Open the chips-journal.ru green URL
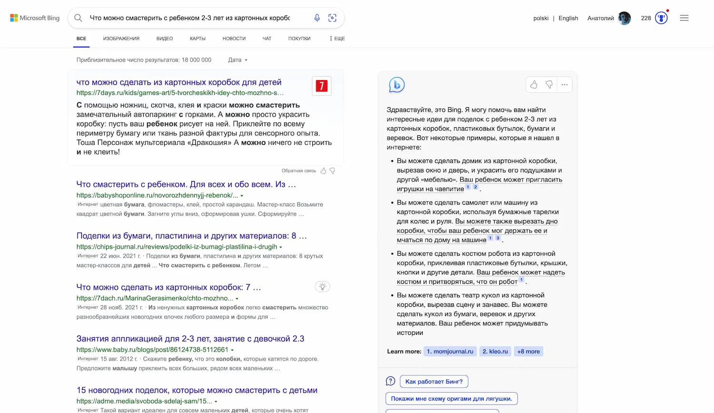714x413 pixels. [x=177, y=247]
